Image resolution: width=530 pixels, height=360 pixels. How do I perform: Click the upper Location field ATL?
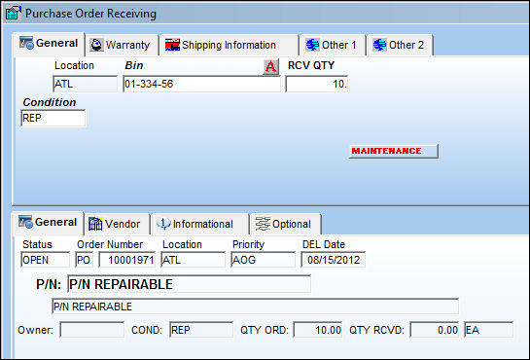[85, 84]
